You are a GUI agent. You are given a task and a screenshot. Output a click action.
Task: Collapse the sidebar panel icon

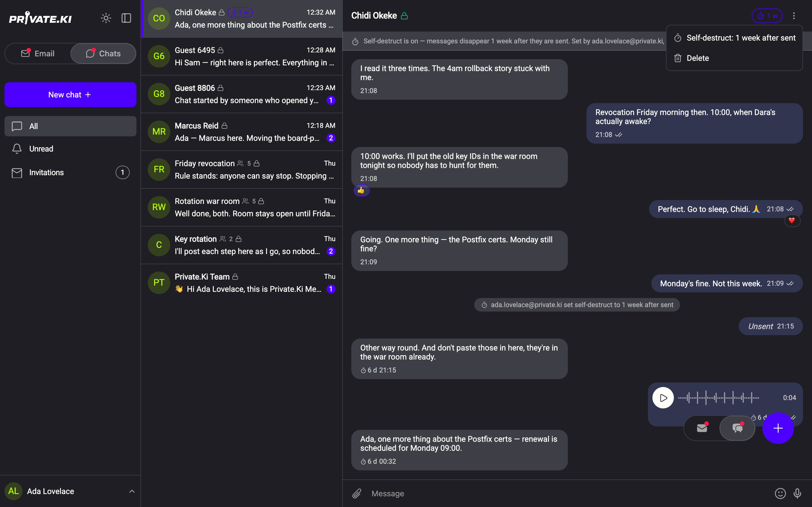pos(126,18)
